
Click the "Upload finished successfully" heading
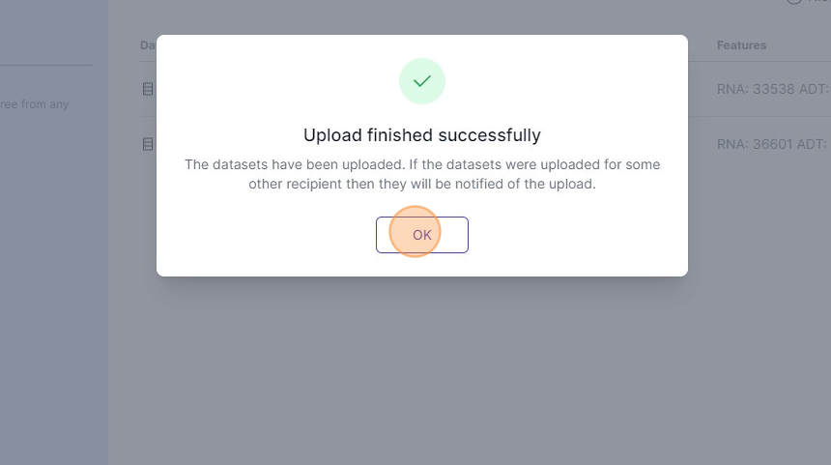422,135
